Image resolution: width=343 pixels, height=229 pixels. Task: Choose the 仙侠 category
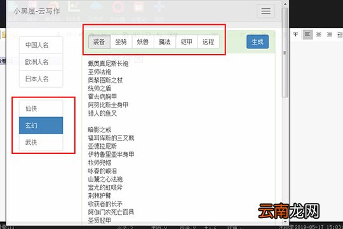(x=41, y=109)
